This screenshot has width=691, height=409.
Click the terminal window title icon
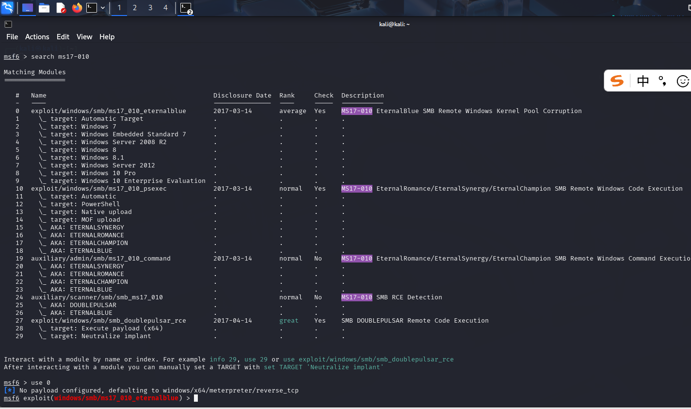[8, 24]
